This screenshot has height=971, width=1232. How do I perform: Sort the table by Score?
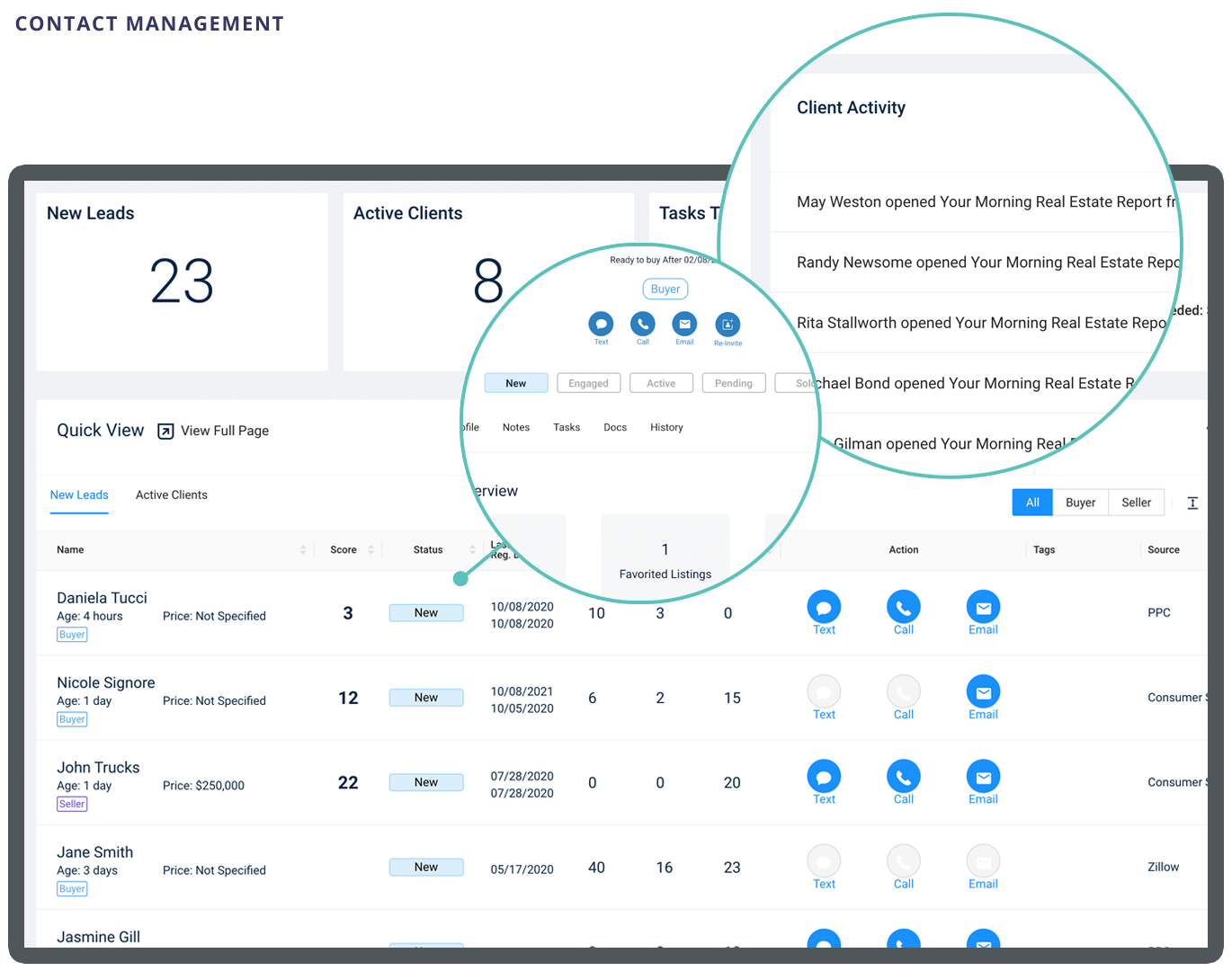click(371, 549)
